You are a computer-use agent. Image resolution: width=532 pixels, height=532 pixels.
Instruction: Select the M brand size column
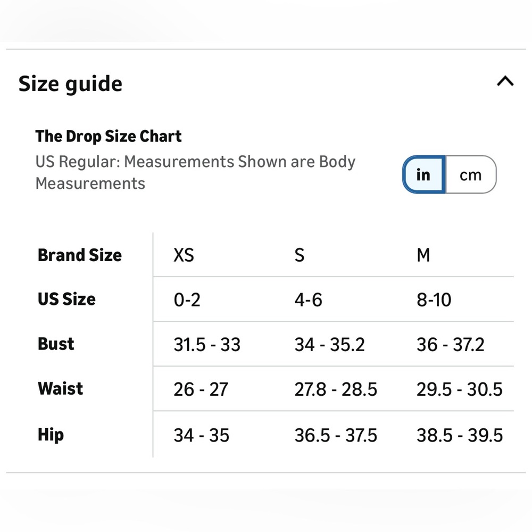coord(423,255)
